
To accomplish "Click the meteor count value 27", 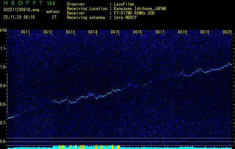I will point(54,17).
